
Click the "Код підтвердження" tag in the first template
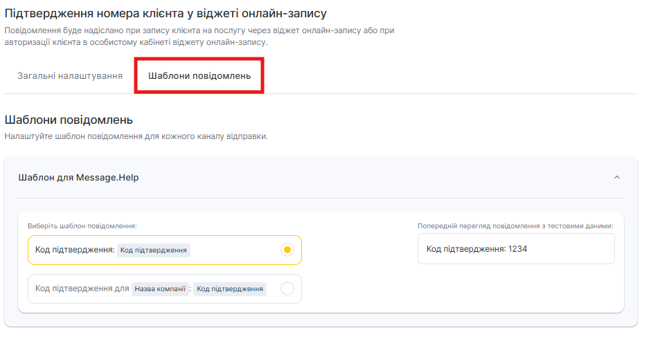click(x=153, y=250)
